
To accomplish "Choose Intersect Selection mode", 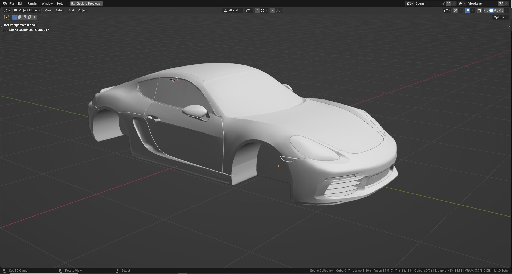I will (x=35, y=17).
